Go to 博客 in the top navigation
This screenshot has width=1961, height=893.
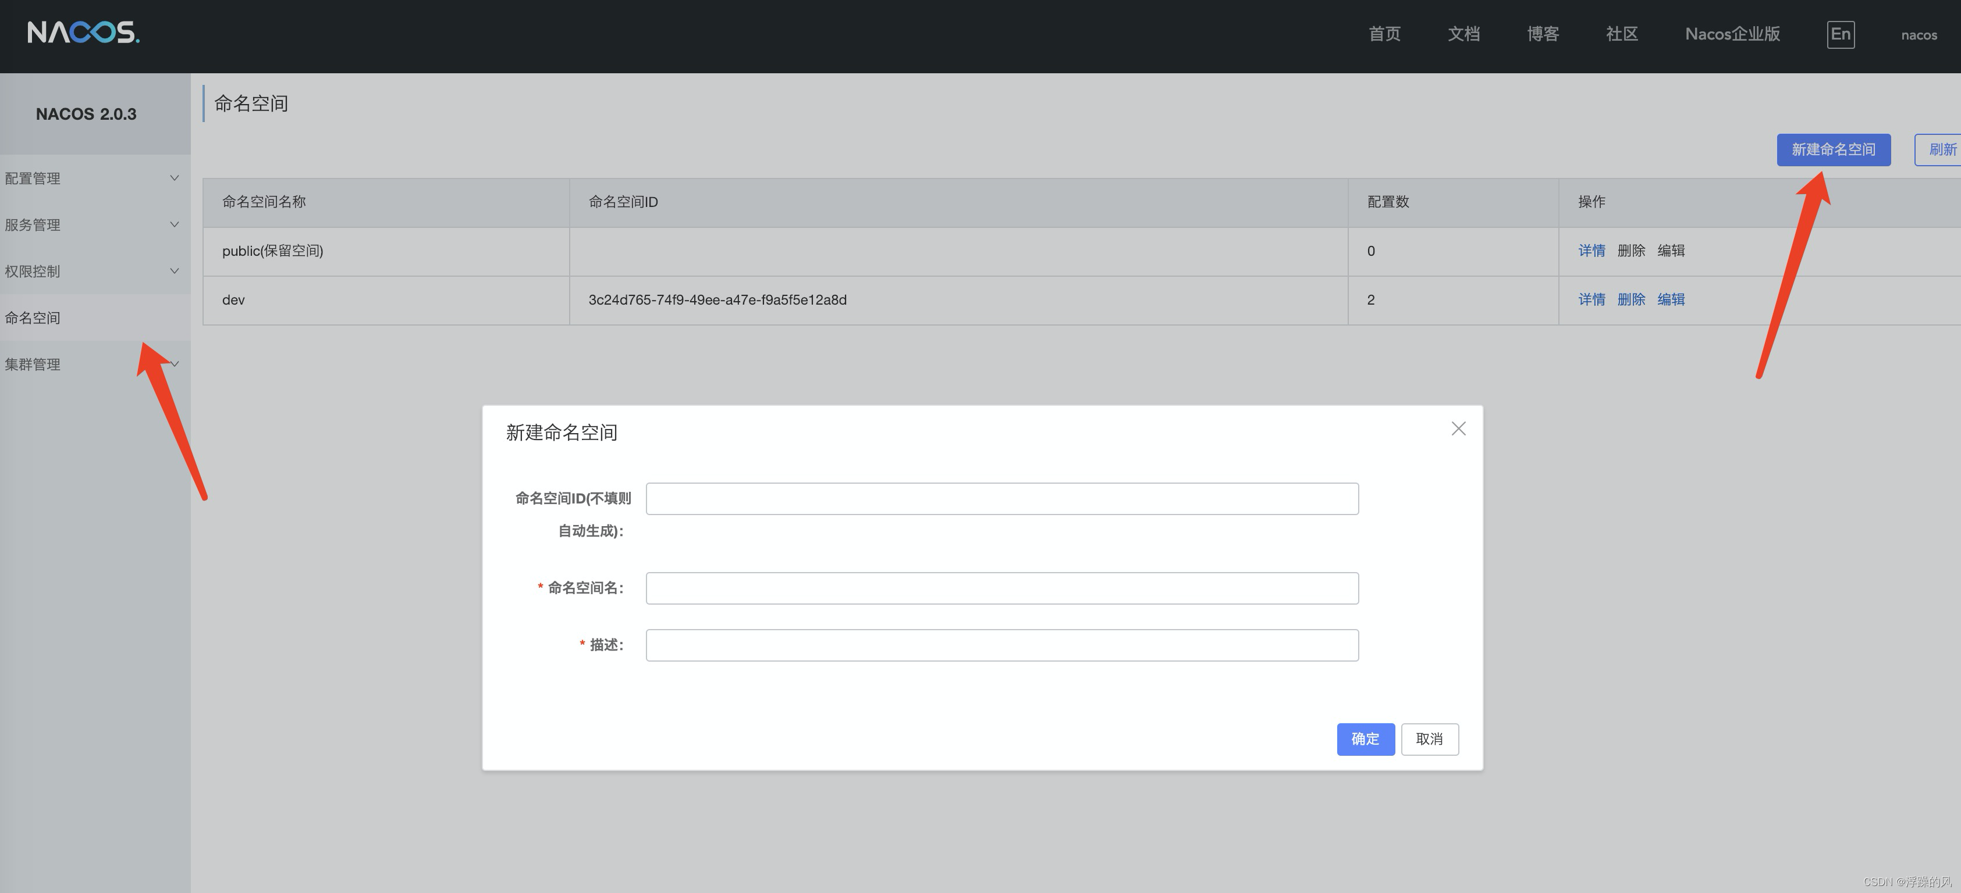point(1542,34)
